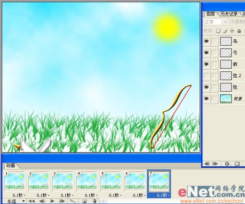The width and height of the screenshot is (245, 204).
Task: Select the 弦 layer thumbnail
Action: (226, 87)
